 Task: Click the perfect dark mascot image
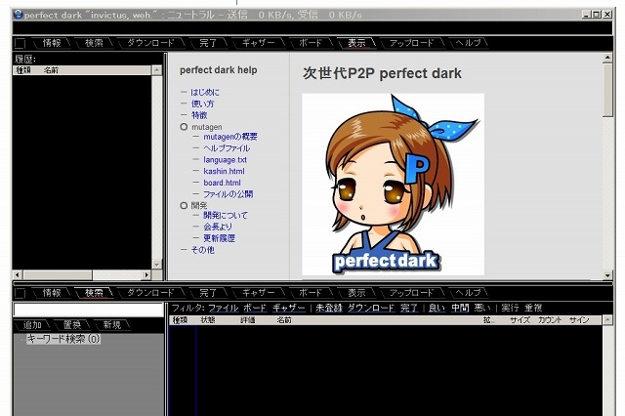pos(393,185)
